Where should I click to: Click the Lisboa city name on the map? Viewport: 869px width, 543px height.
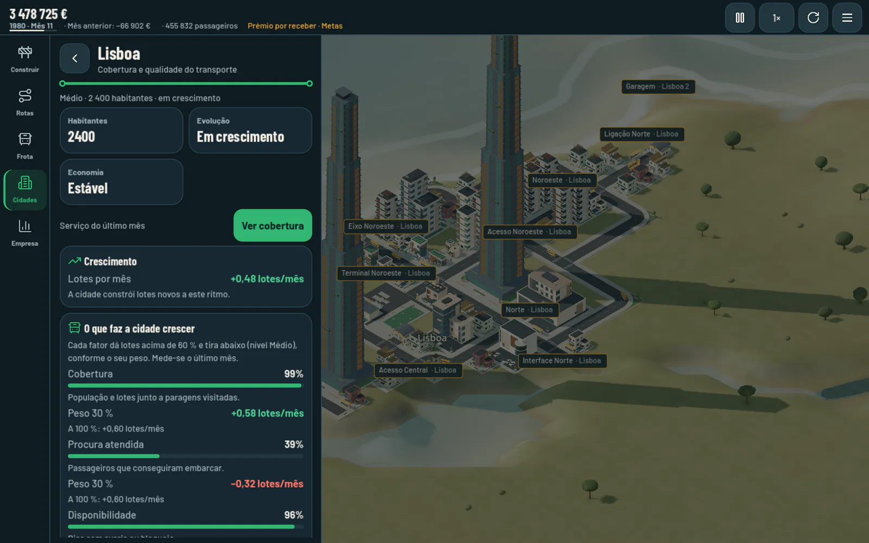[x=432, y=338]
